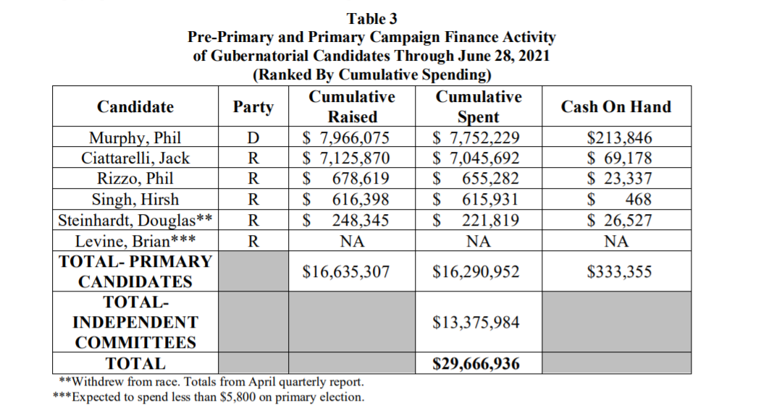Click the "Withdrew from race" footnote
The image size is (769, 413).
pos(211,382)
